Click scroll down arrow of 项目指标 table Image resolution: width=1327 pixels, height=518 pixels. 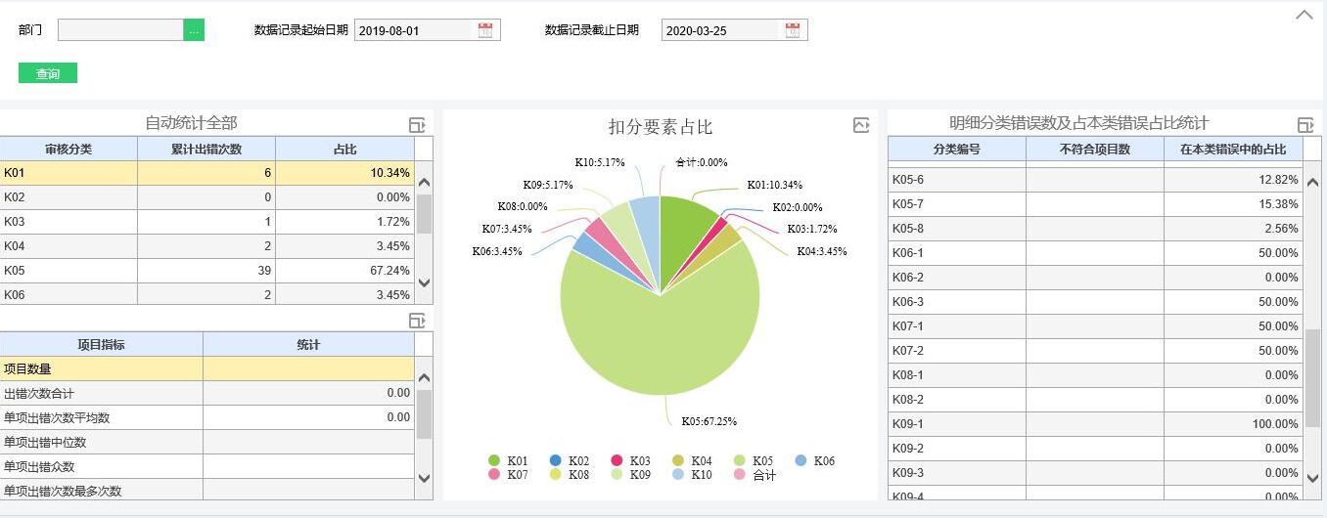[x=424, y=478]
